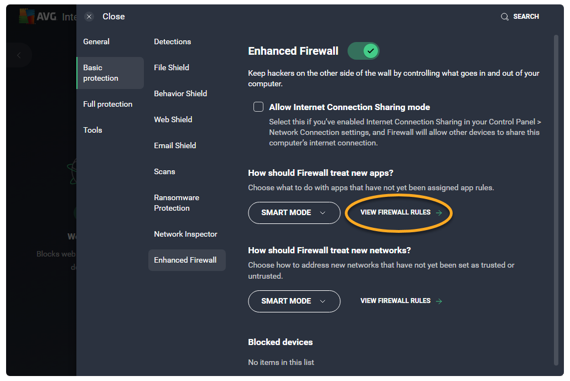Image resolution: width=570 pixels, height=381 pixels.
Task: Click the back arrow behind settings panel
Action: point(19,55)
